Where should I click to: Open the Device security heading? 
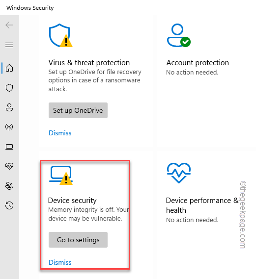pos(72,201)
